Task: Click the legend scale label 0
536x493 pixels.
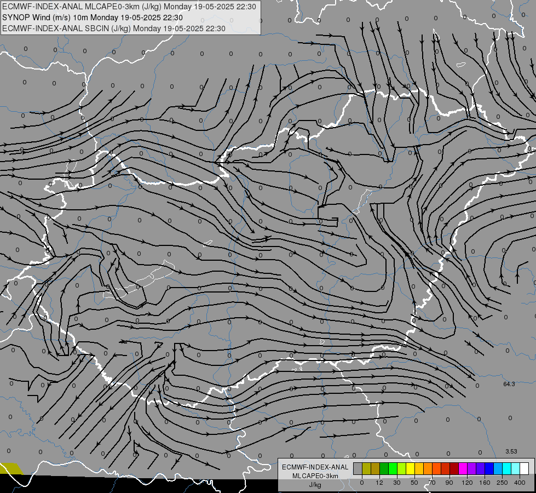Action: coord(362,483)
